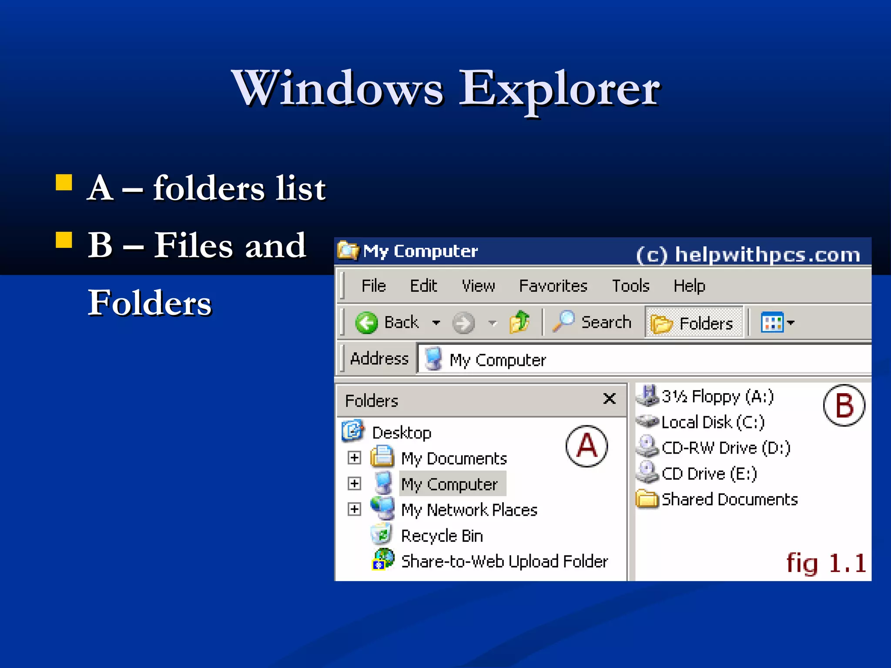Select the Shared Documents label
The width and height of the screenshot is (891, 668).
730,499
